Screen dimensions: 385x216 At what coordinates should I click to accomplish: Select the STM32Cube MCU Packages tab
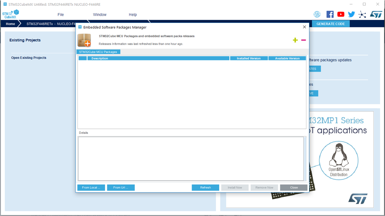pyautogui.click(x=98, y=52)
